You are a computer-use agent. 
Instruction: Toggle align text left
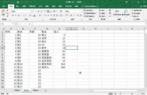pos(45,15)
